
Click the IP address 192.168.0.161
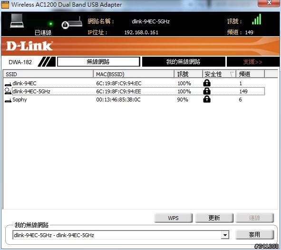click(x=141, y=32)
